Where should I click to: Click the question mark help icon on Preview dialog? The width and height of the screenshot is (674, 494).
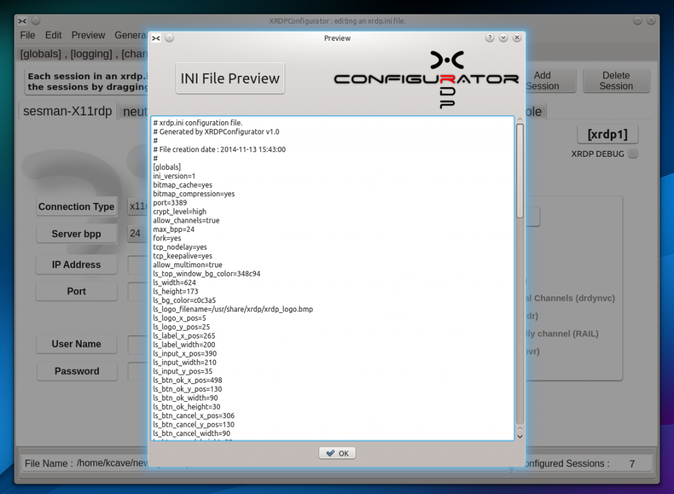pos(490,38)
